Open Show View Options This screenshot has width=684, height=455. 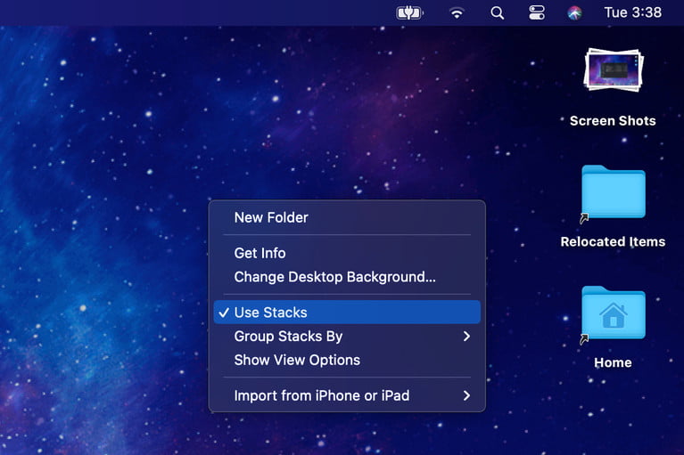(x=297, y=360)
